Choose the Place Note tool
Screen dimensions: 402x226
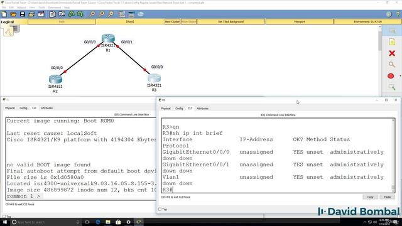point(392,42)
